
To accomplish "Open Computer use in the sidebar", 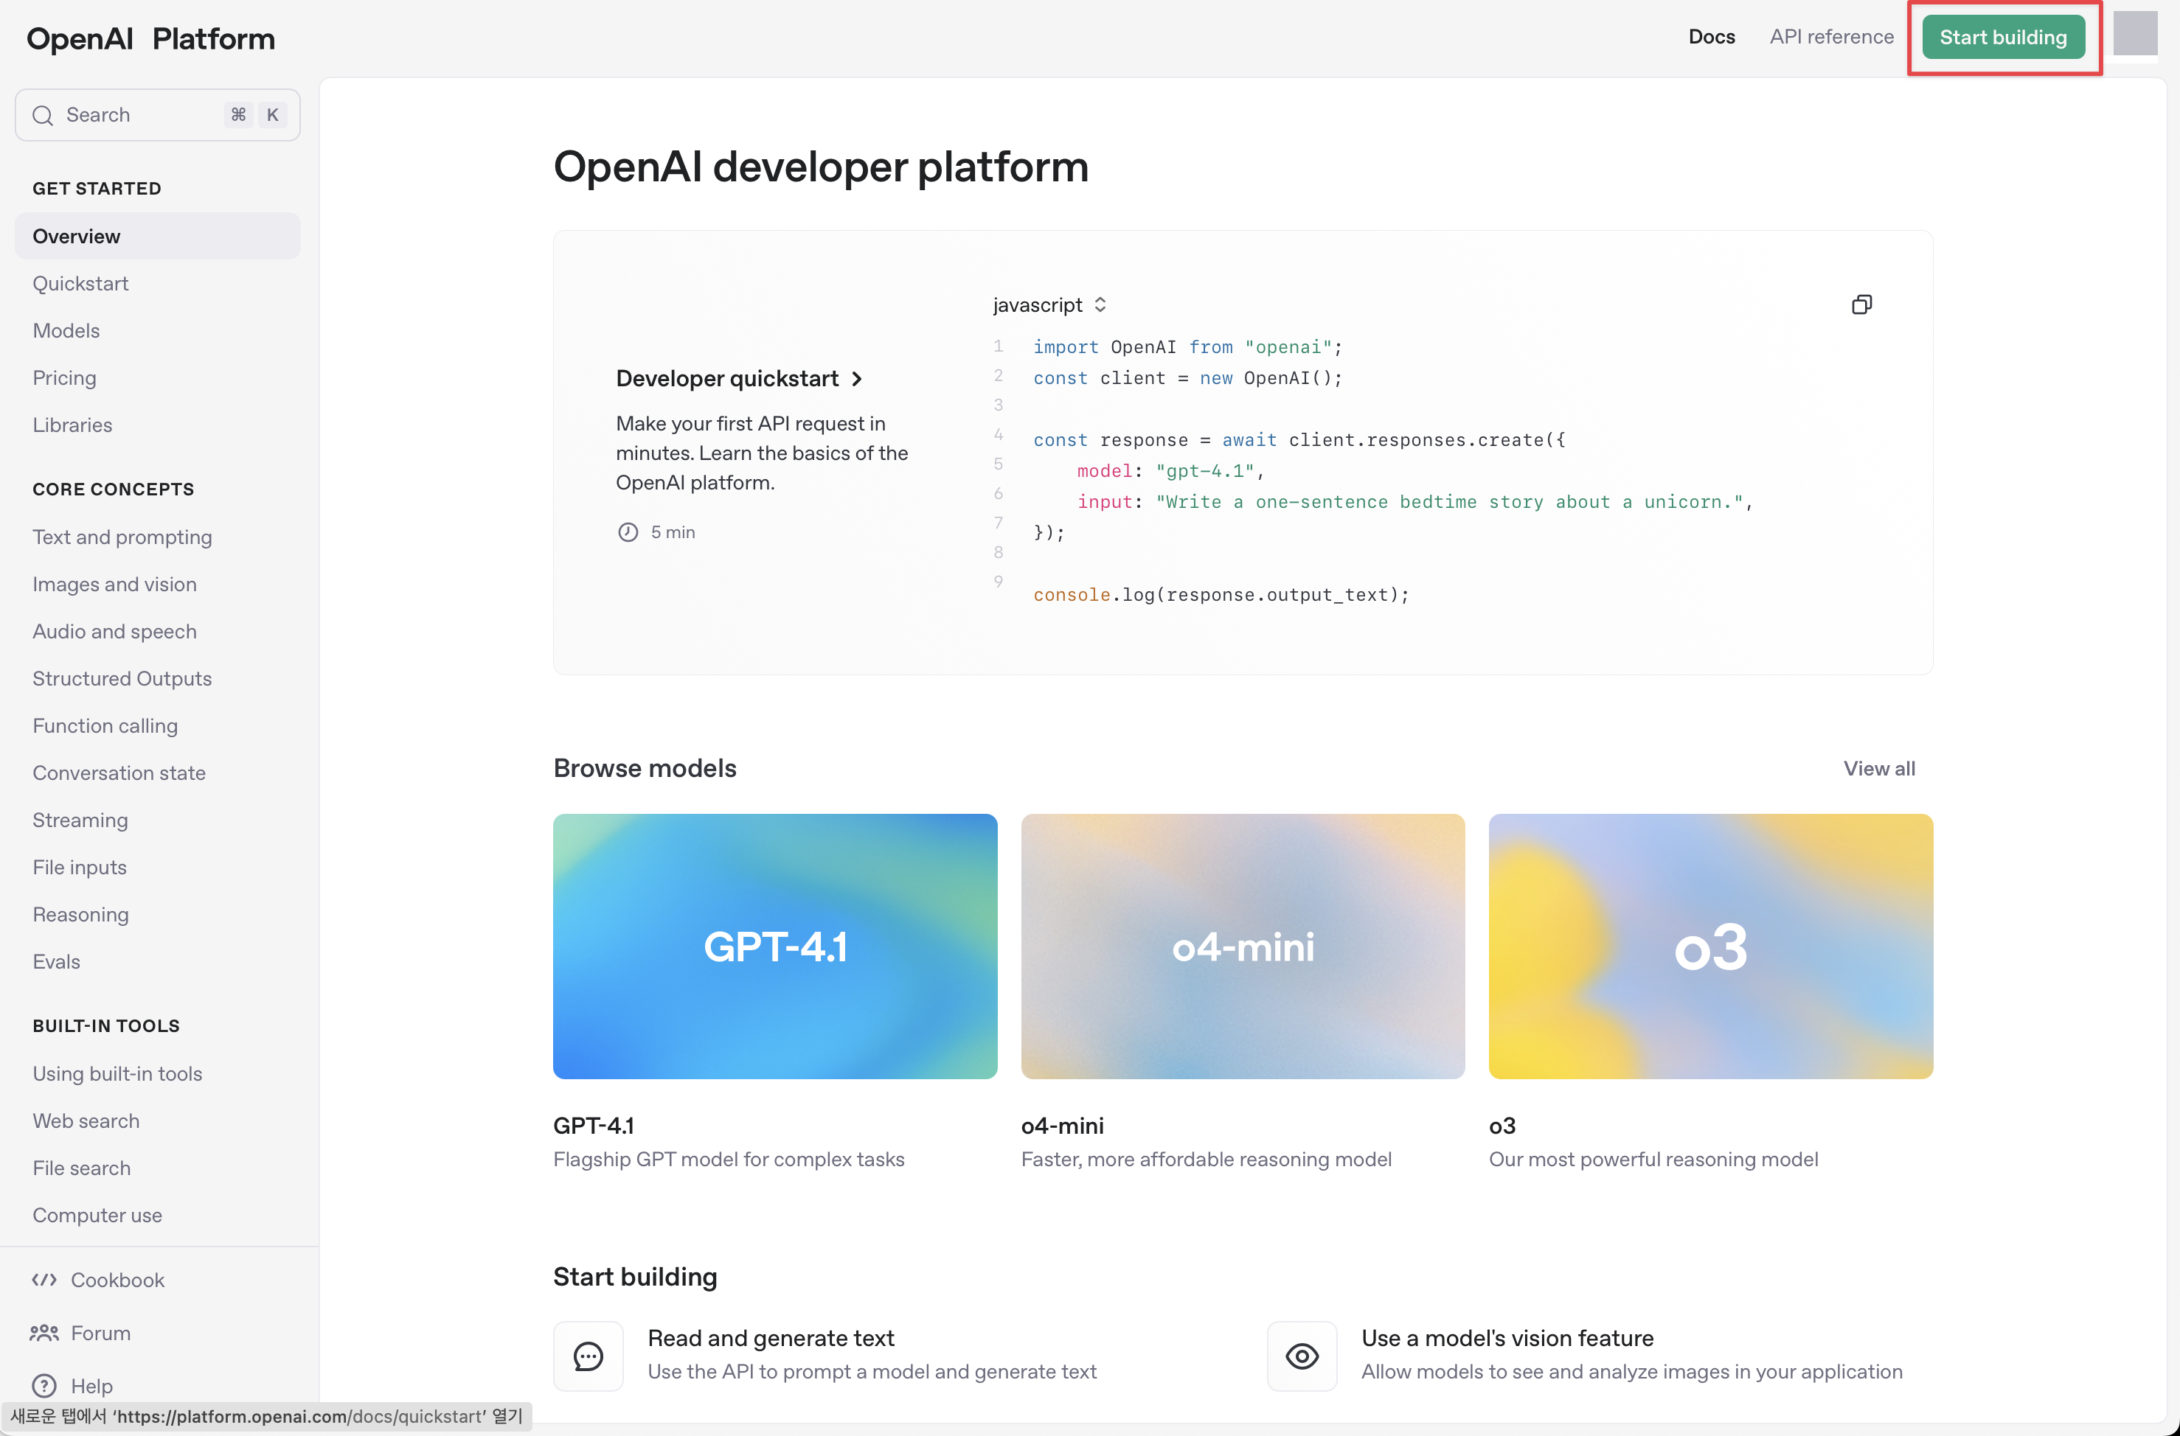I will click(x=97, y=1216).
